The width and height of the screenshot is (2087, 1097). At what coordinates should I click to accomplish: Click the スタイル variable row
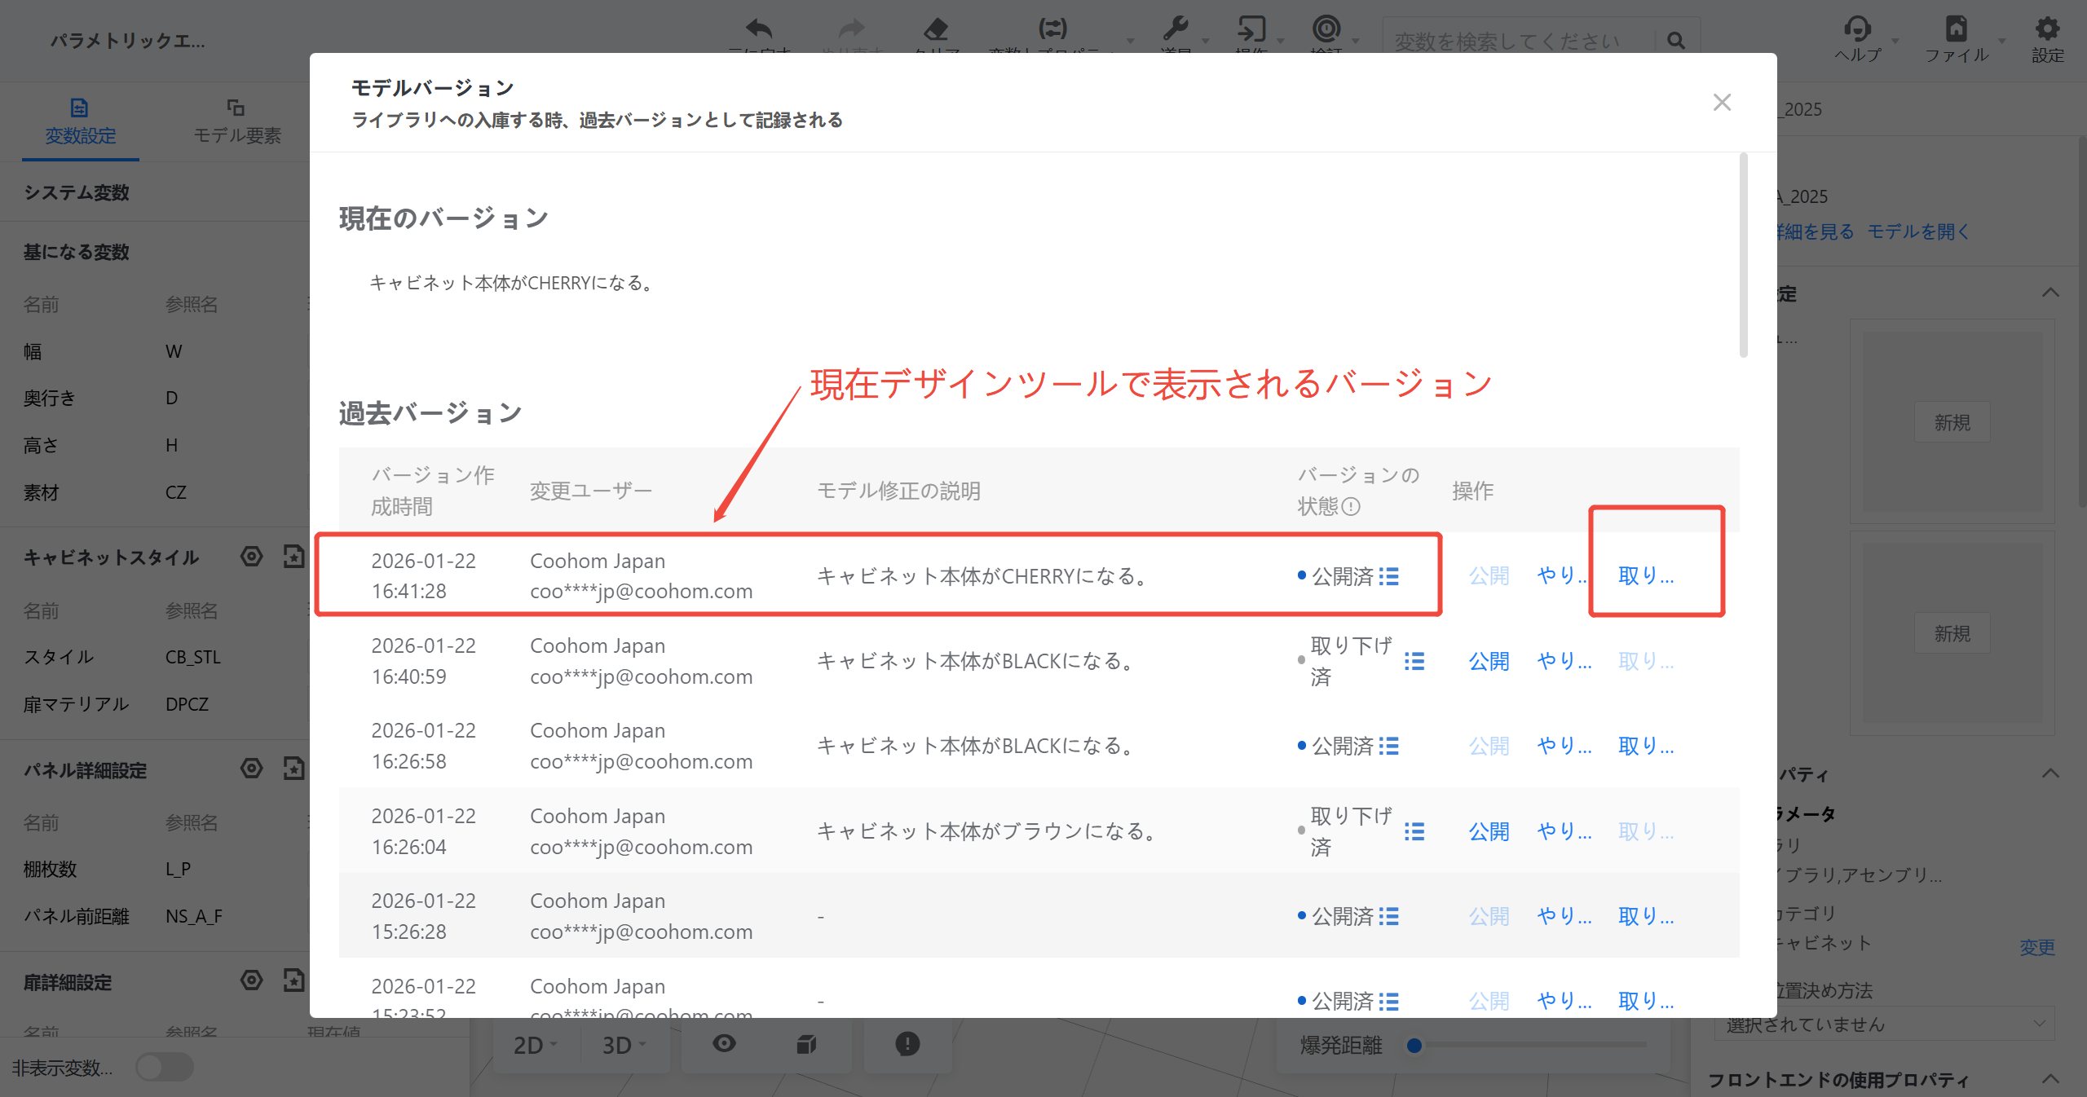(x=155, y=657)
